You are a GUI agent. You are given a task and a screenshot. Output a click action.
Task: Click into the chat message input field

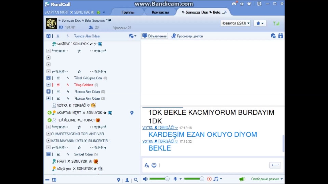213,165
